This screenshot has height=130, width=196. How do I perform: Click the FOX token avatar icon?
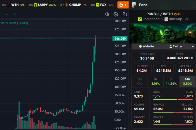[x=97, y=5]
